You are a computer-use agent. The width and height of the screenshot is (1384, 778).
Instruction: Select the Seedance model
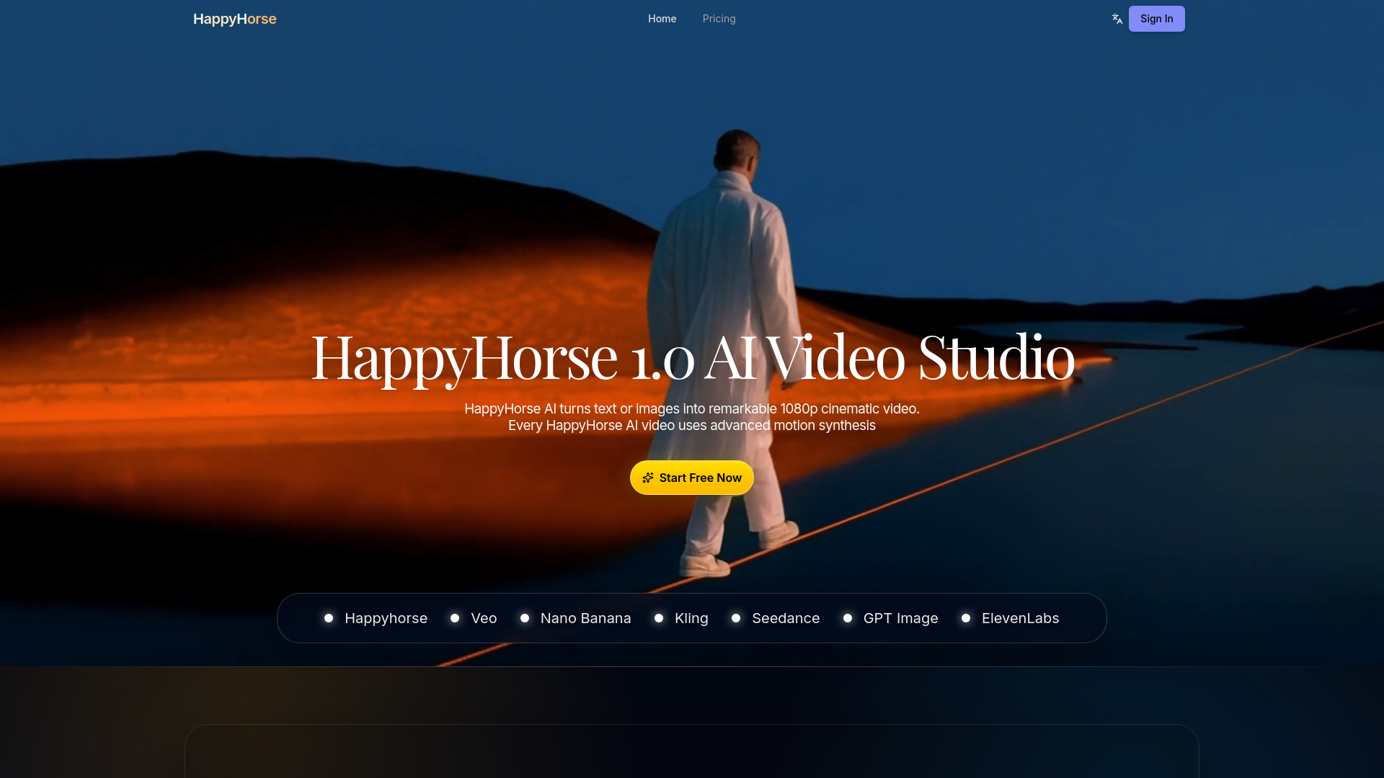(786, 618)
